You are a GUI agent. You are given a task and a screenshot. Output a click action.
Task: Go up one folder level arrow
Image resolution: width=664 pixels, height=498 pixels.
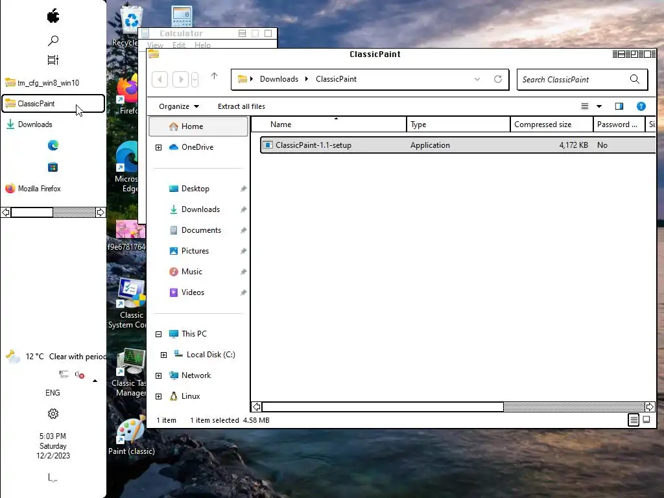click(x=214, y=77)
